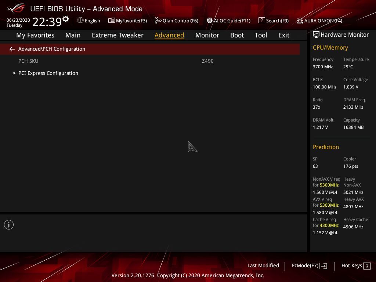Viewport: 376px width, 282px height.
Task: Click the 176 pts cooler value
Action: pos(351,166)
